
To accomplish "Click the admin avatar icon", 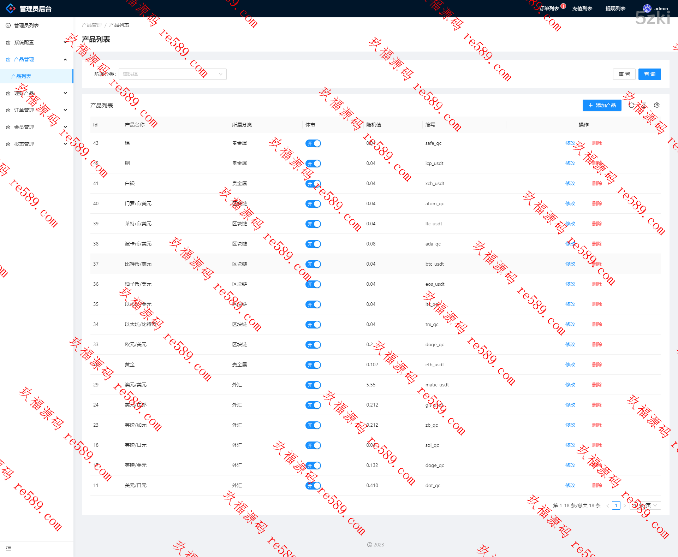I will pos(647,8).
